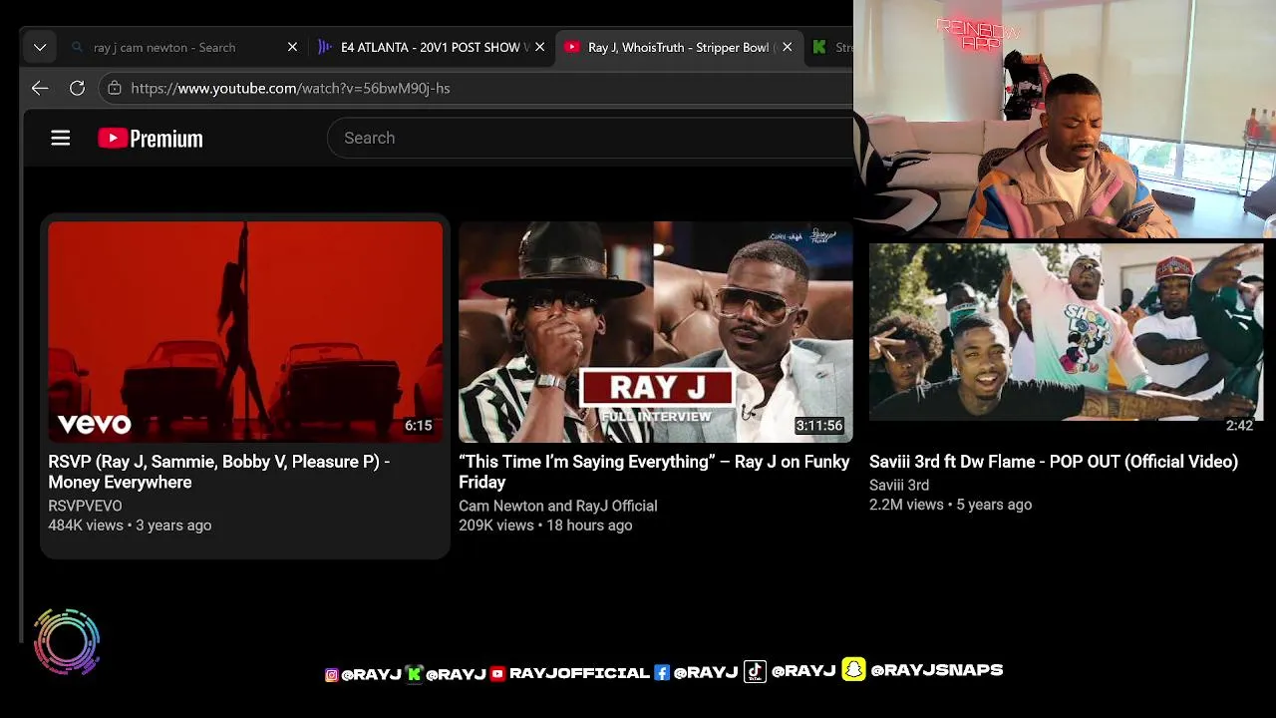
Task: Click the 2:42 duration badge
Action: click(x=1239, y=426)
